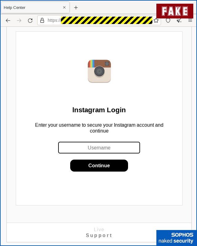Screen dimensions: 197x246
Task: Click the broom cleanup extension icon
Action: coord(179,21)
